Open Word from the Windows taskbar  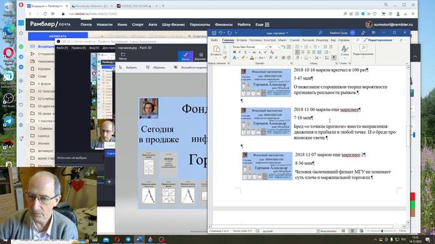coord(139,239)
